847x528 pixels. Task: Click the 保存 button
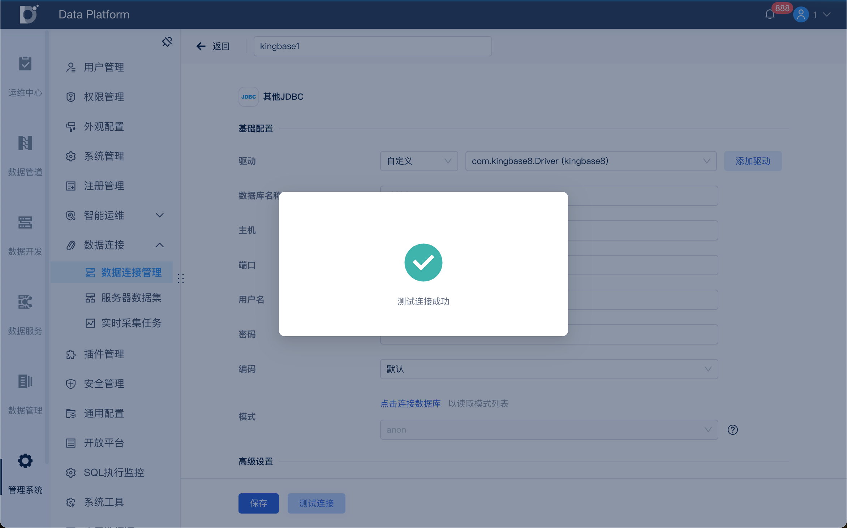pos(258,503)
